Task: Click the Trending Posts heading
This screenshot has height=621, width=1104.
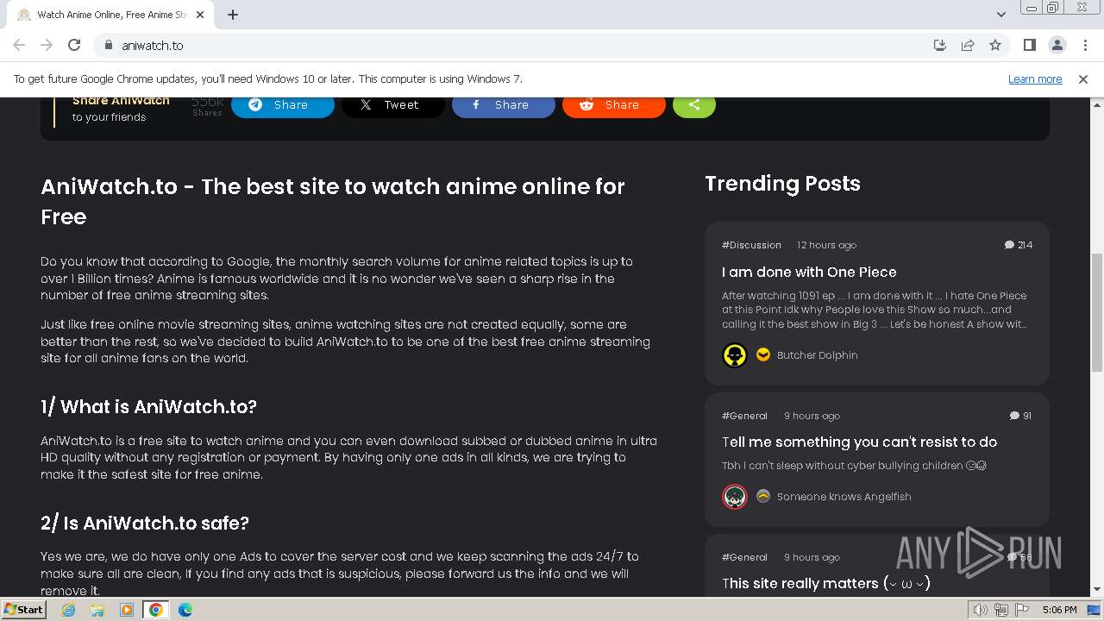Action: [782, 184]
